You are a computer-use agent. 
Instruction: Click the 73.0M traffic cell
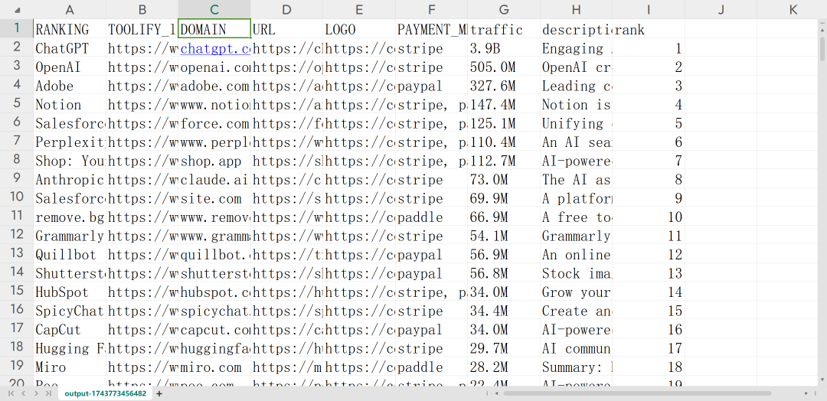point(504,180)
